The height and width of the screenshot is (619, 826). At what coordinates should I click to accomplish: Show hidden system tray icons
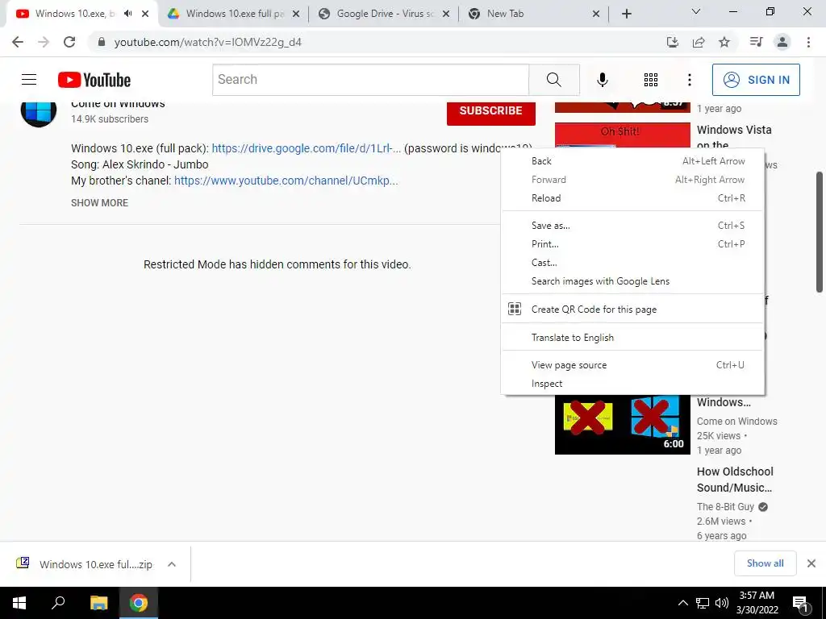[x=682, y=603]
